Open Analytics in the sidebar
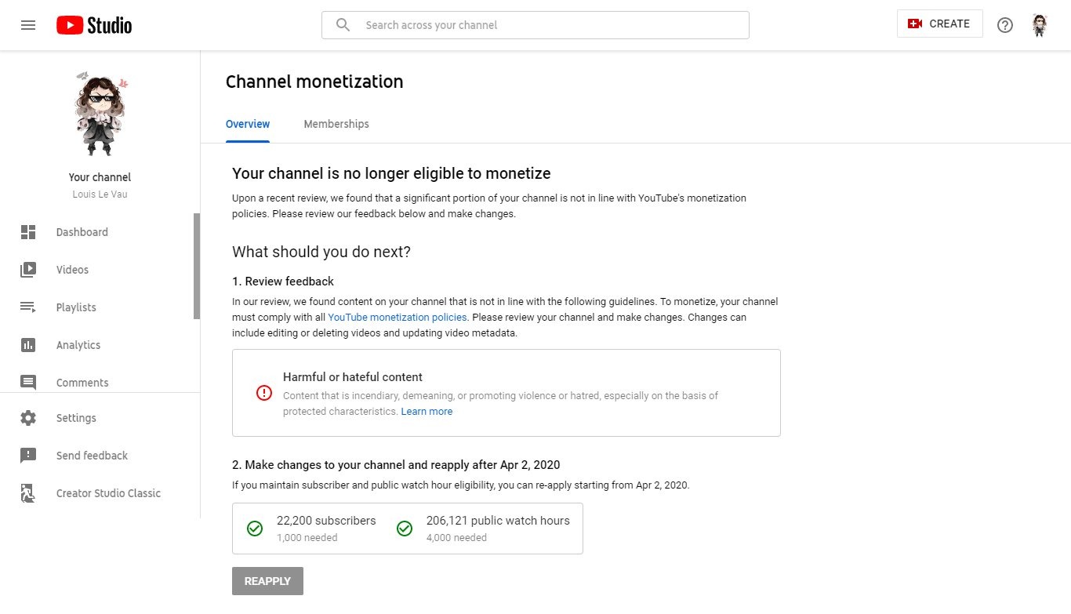Image resolution: width=1071 pixels, height=614 pixels. coord(100,345)
